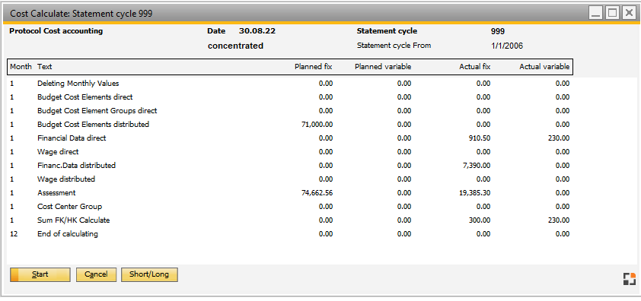Click the 300.00 actual fix value
The height and width of the screenshot is (301, 641).
point(480,220)
